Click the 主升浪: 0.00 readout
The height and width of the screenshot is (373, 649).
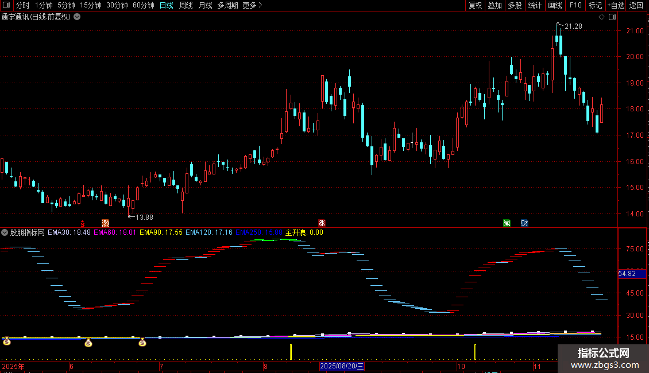(x=304, y=232)
